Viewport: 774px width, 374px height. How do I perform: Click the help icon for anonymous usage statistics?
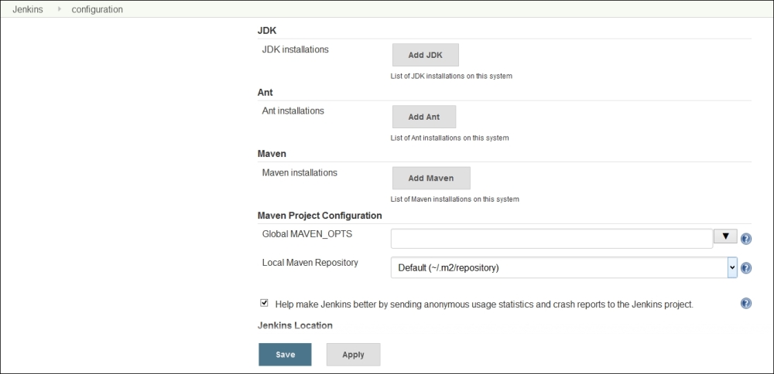[x=746, y=304]
